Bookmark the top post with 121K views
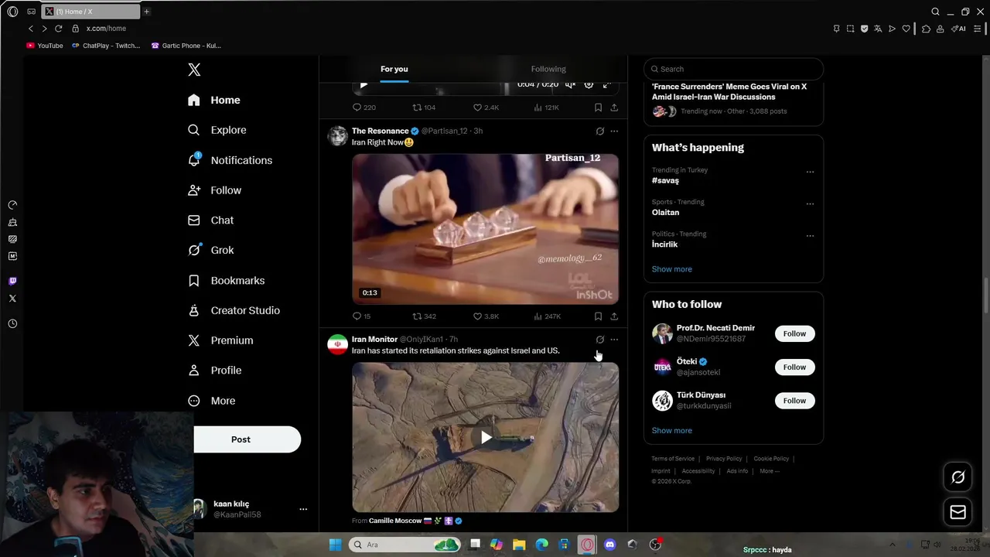Image resolution: width=990 pixels, height=557 pixels. tap(598, 108)
